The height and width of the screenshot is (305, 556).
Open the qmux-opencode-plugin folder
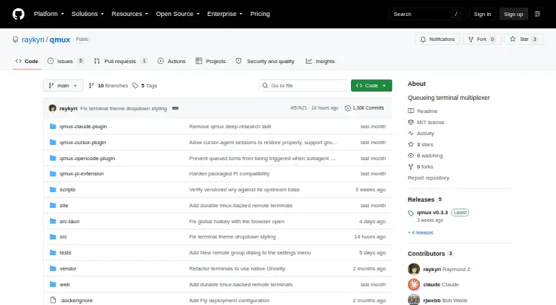[x=88, y=158]
